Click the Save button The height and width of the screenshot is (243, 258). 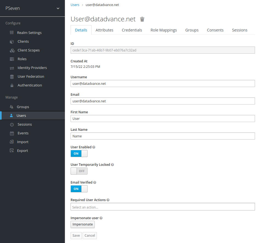point(76,236)
